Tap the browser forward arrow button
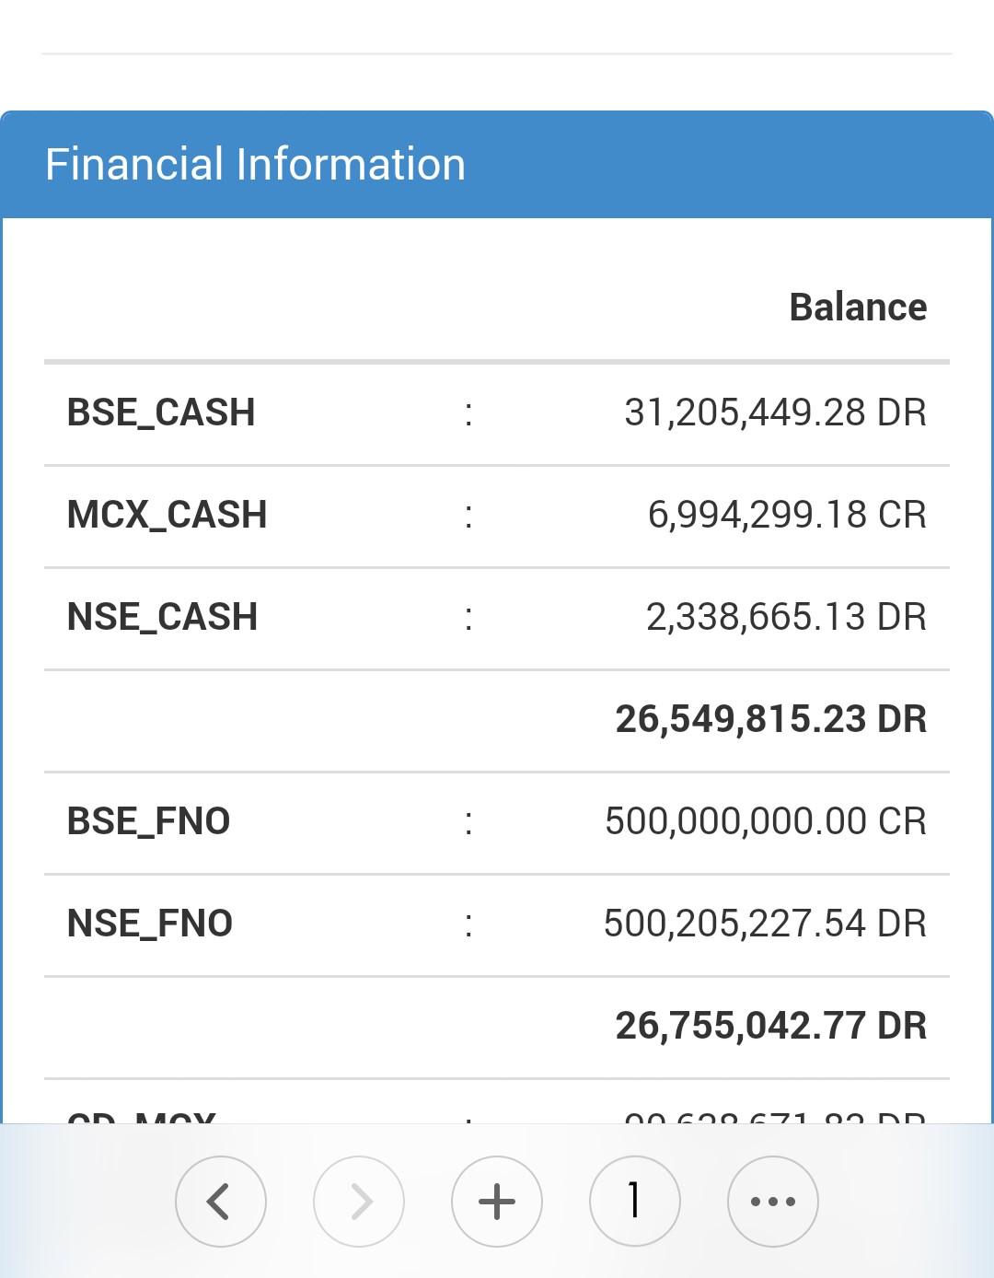This screenshot has height=1278, width=994. click(359, 1202)
